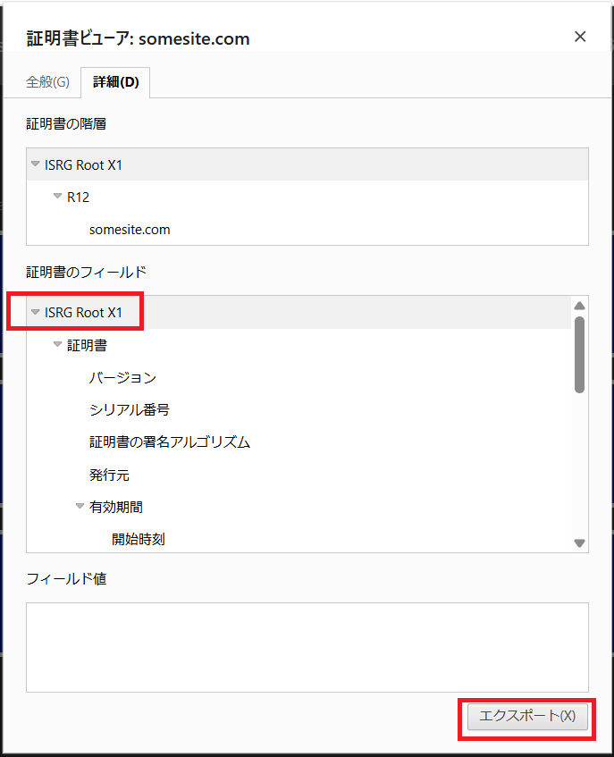Select somesite.com in certificate hierarchy
614x757 pixels.
(130, 230)
